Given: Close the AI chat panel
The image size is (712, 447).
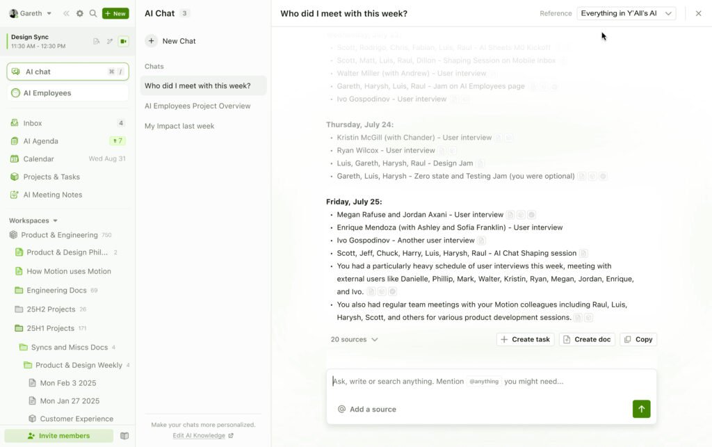Looking at the screenshot, I should pyautogui.click(x=698, y=13).
